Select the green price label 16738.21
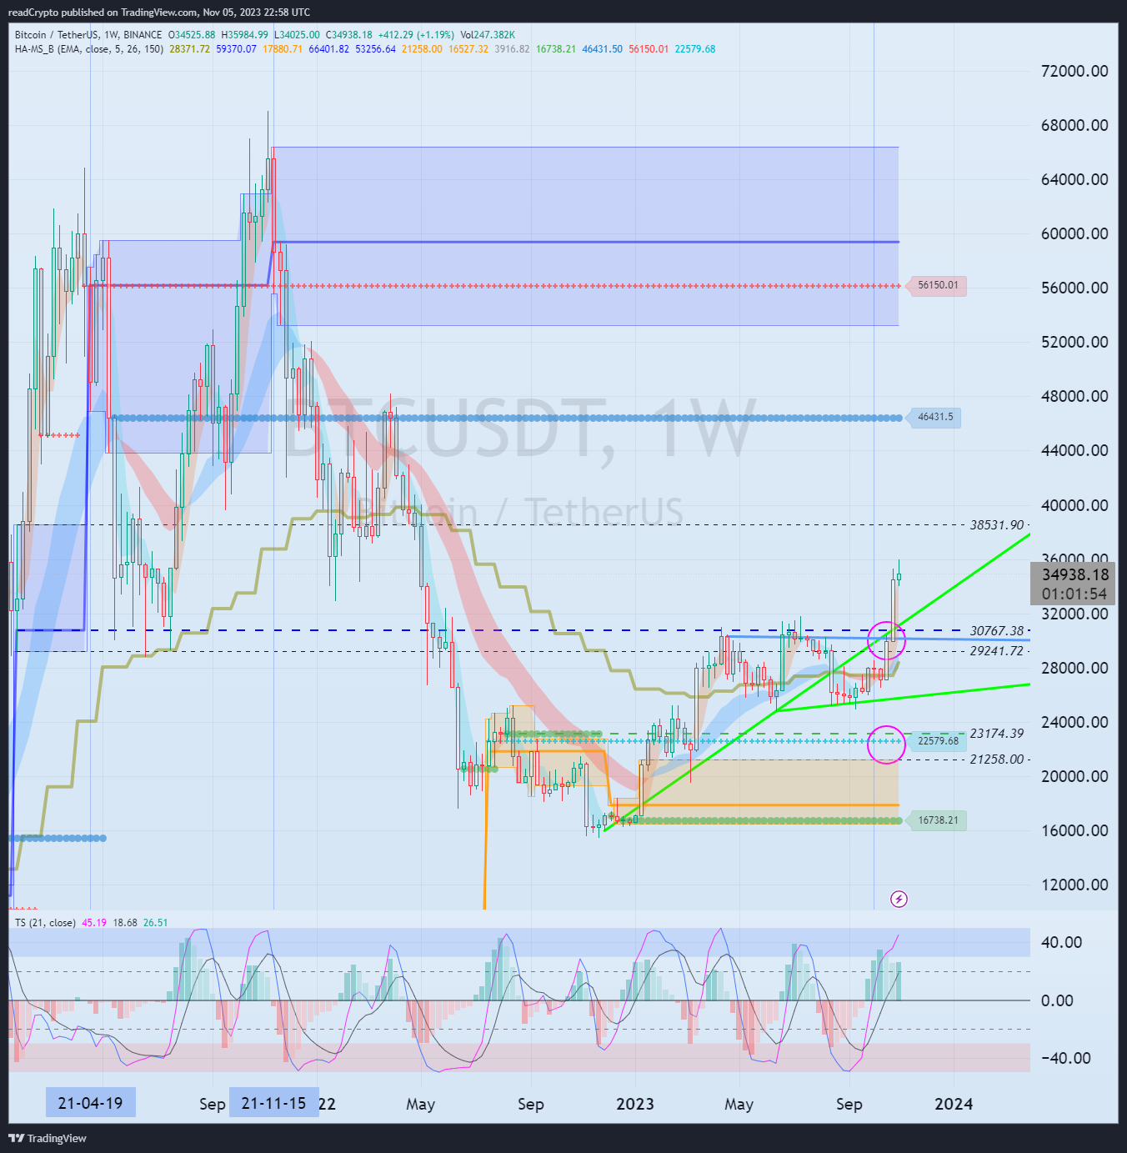This screenshot has height=1153, width=1127. tap(938, 820)
